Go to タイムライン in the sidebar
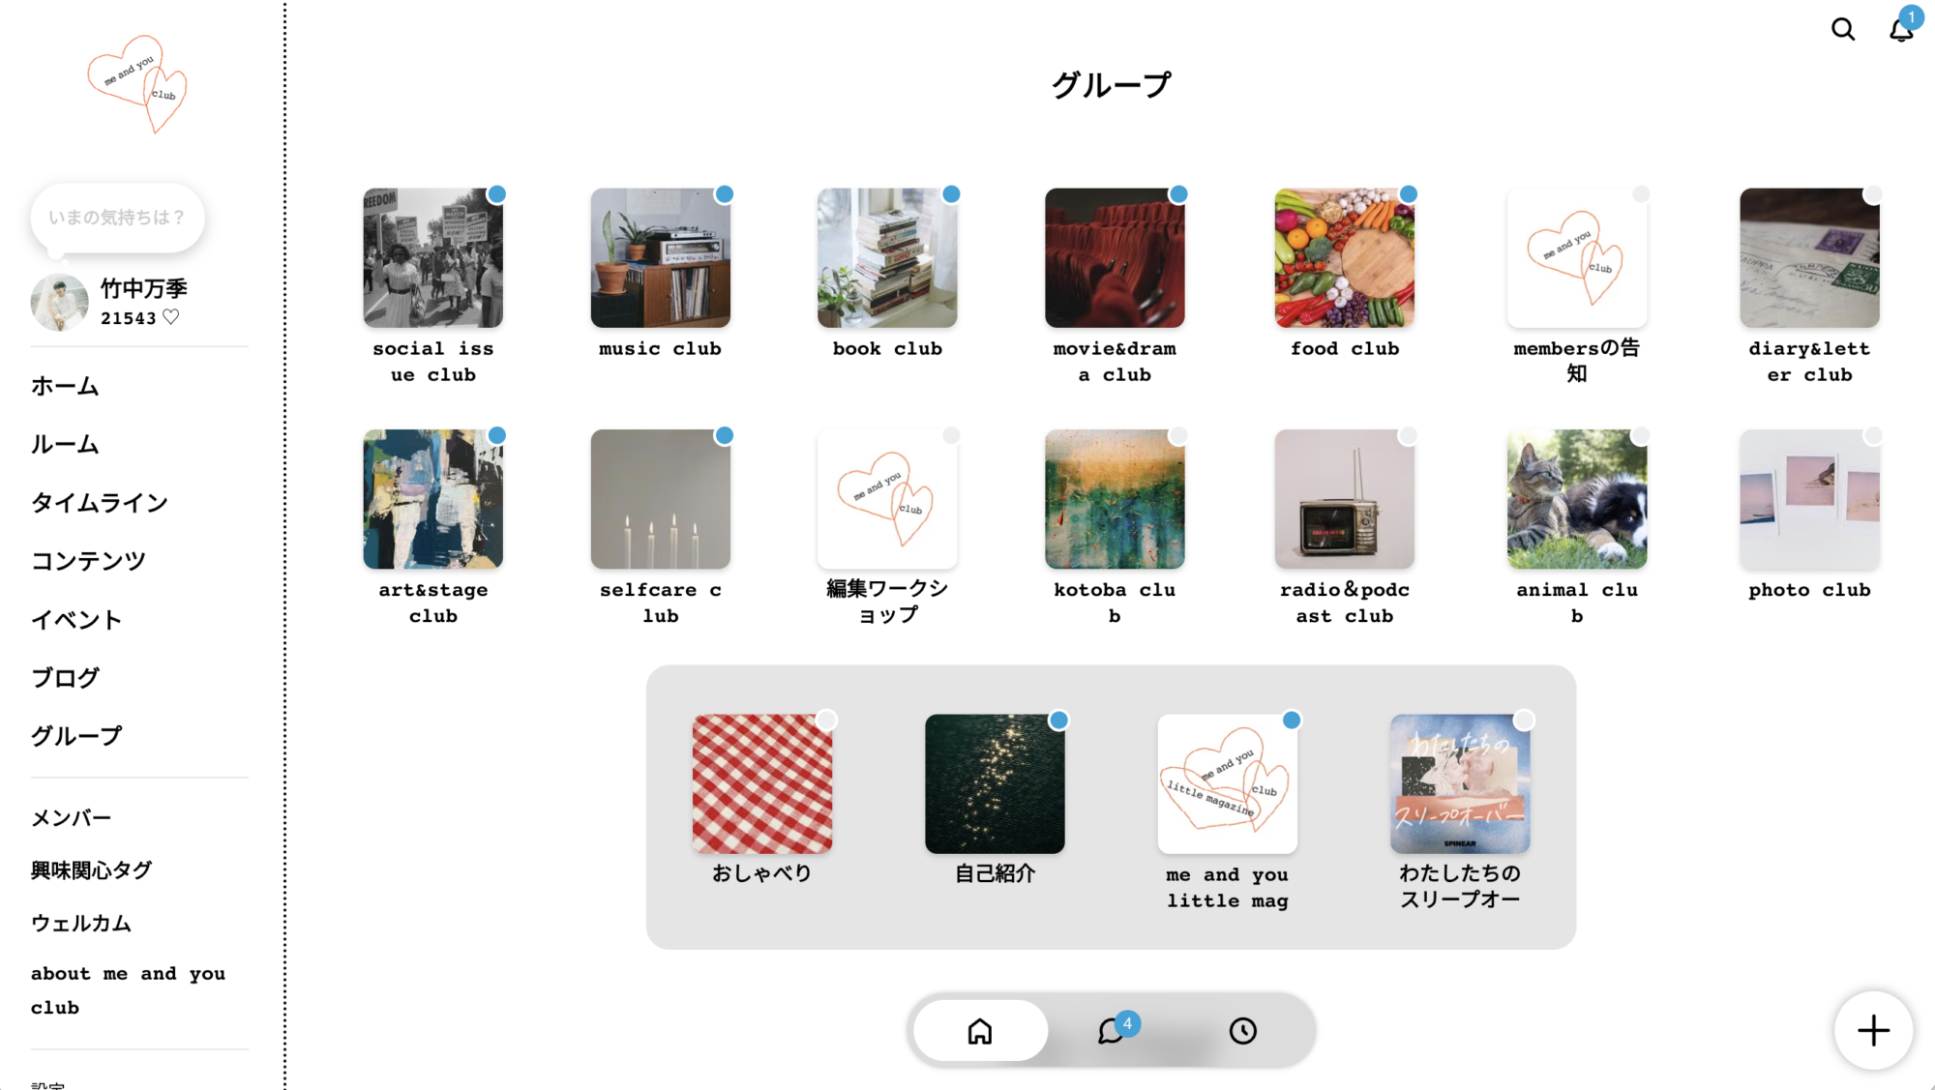This screenshot has width=1935, height=1090. tap(98, 502)
